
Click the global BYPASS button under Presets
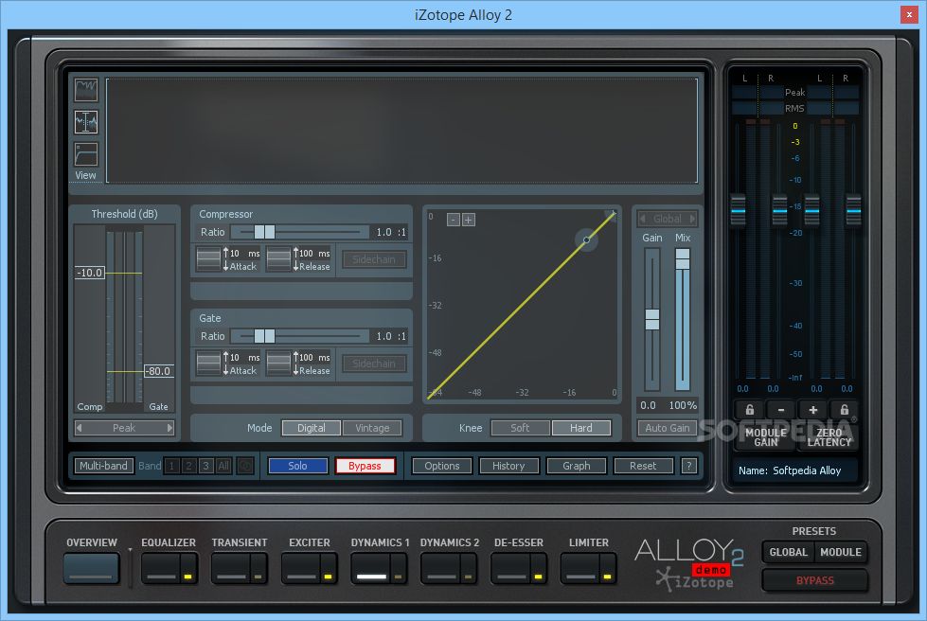click(x=814, y=580)
